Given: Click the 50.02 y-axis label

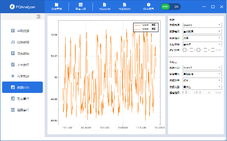Looking at the screenshot, I should 54,56.
